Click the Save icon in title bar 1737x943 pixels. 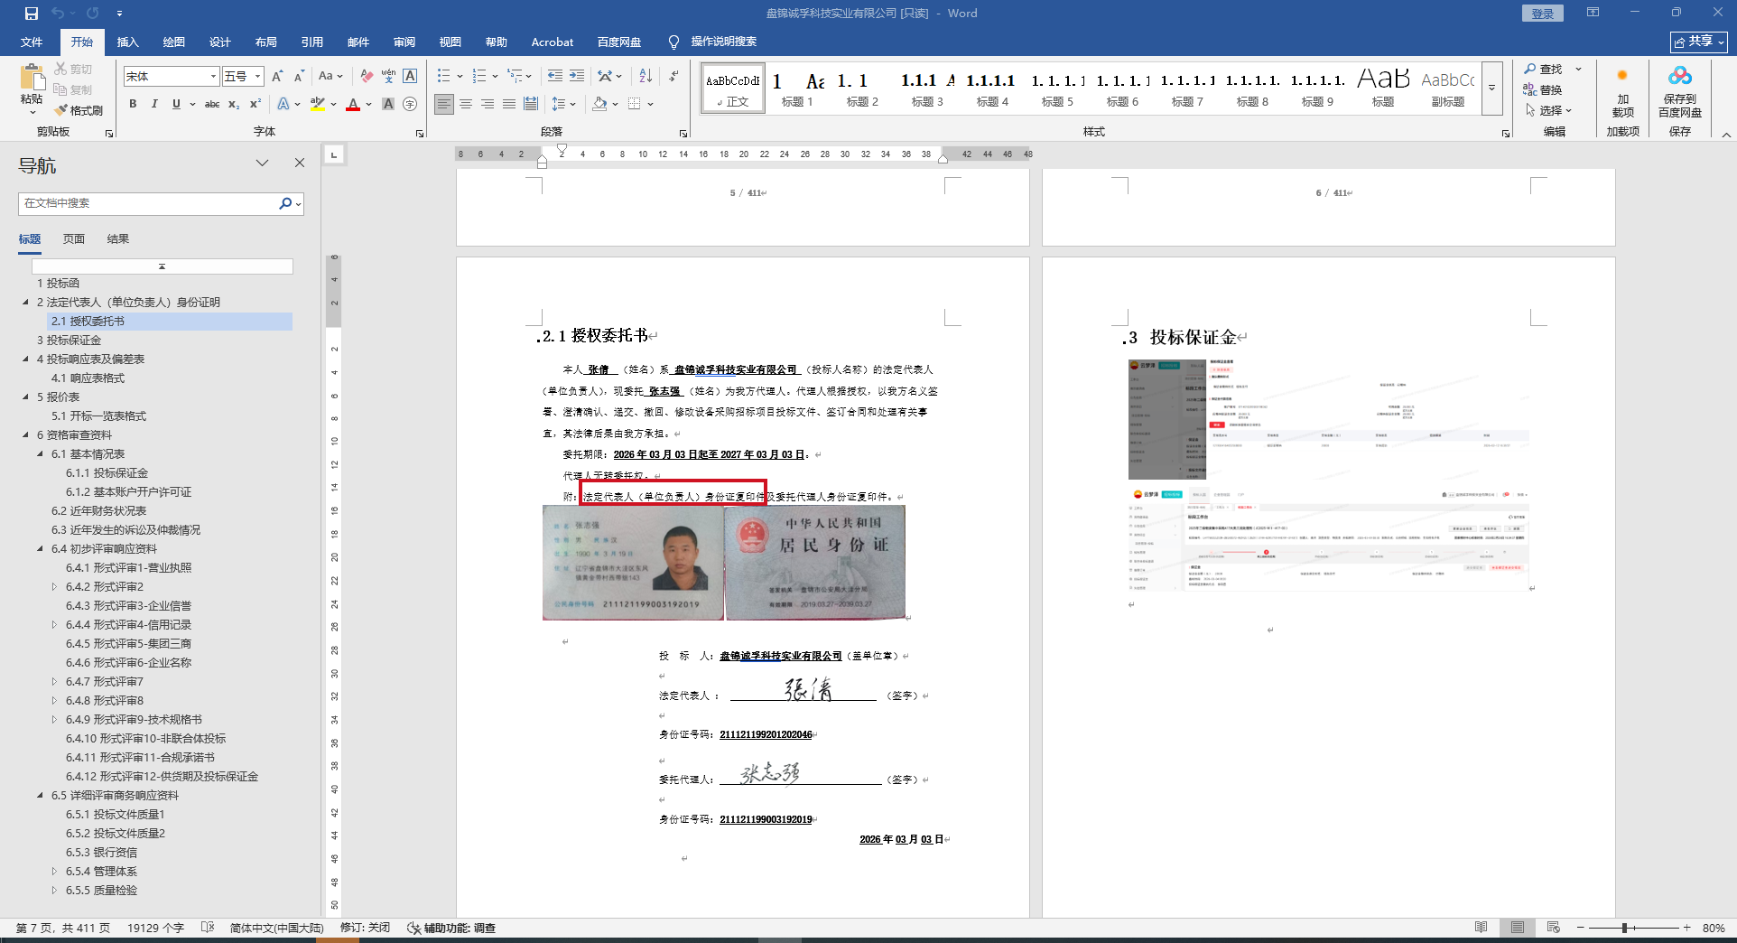(32, 14)
